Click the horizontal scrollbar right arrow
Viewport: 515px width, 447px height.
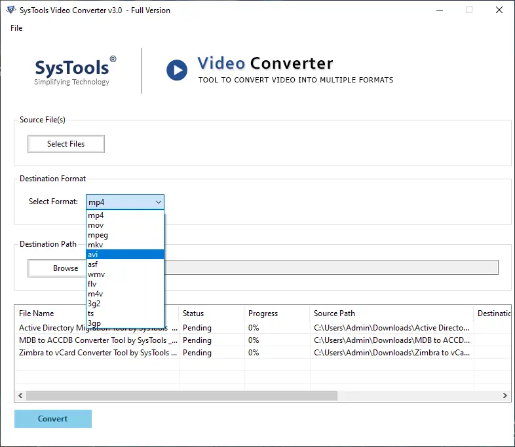[505, 396]
